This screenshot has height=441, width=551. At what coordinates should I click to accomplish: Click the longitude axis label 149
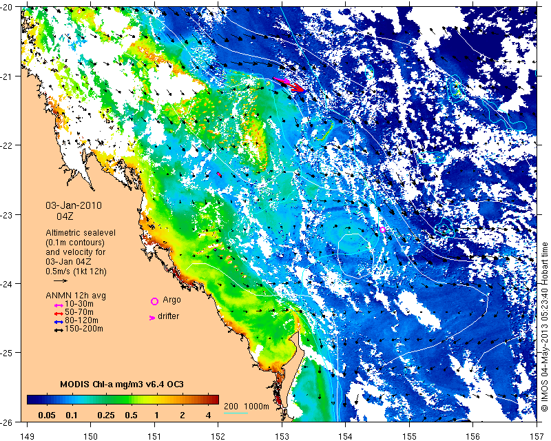(x=27, y=436)
